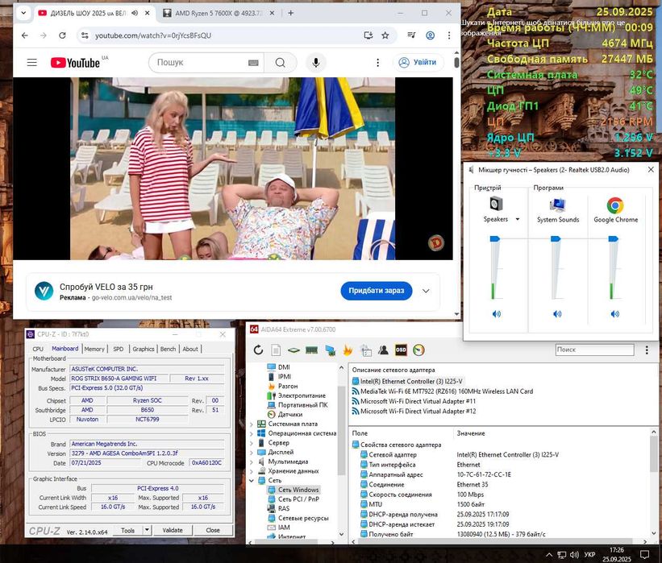Click the CPU-Z Validate button
Viewport: 662px width, 563px height.
pyautogui.click(x=173, y=530)
